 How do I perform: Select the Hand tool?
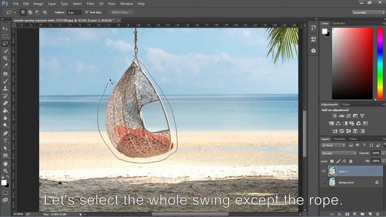[5, 163]
